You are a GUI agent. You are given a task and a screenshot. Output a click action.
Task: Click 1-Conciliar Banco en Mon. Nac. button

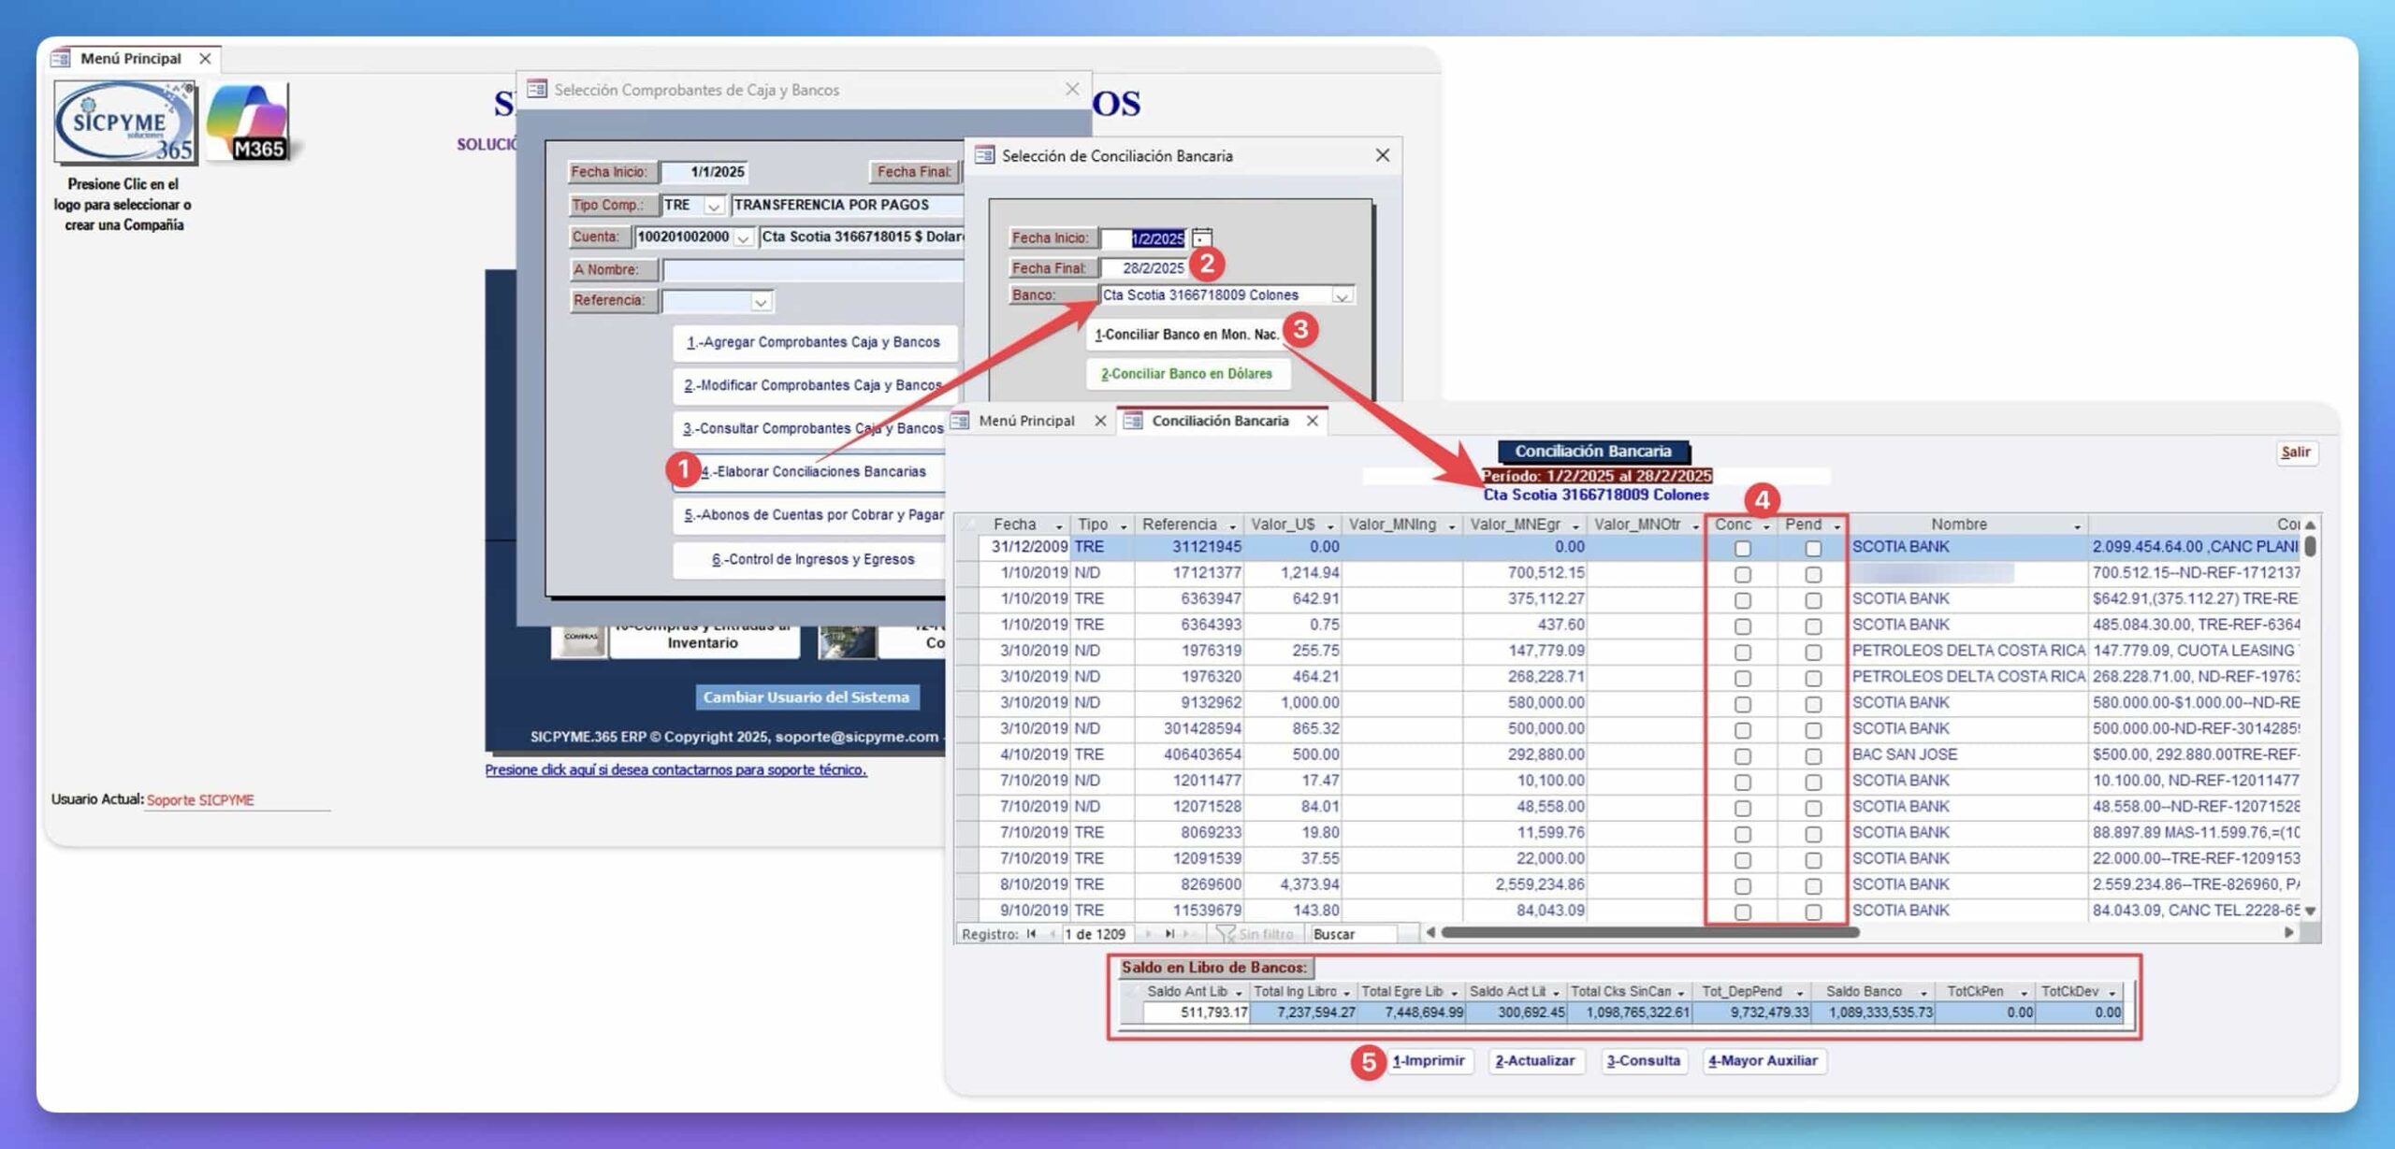coord(1185,335)
